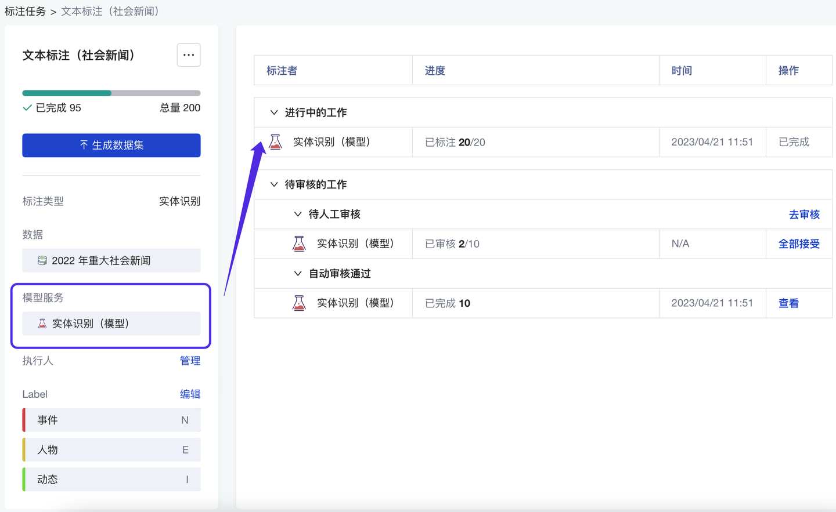Image resolution: width=836 pixels, height=512 pixels.
Task: Click the green checkmark next to 已完成 95
Action: point(27,108)
